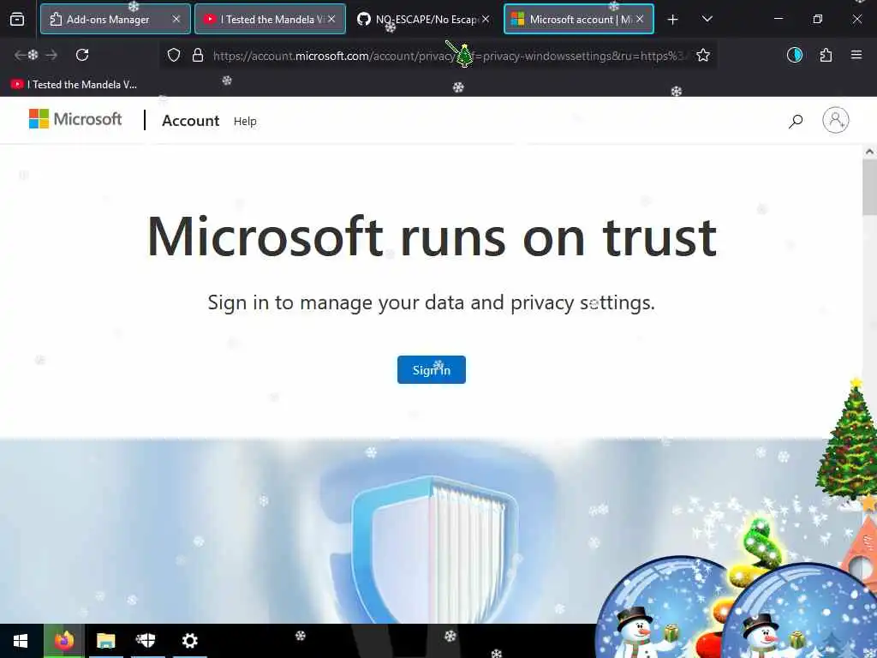
Task: Show site security padlock info
Action: tap(198, 55)
